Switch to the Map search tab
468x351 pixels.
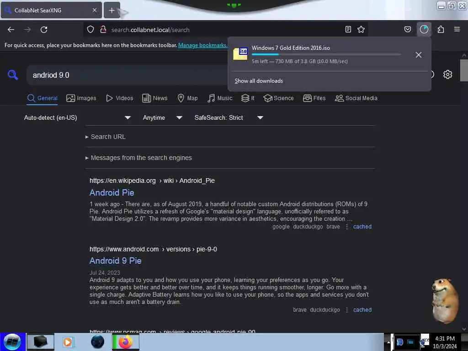187,98
